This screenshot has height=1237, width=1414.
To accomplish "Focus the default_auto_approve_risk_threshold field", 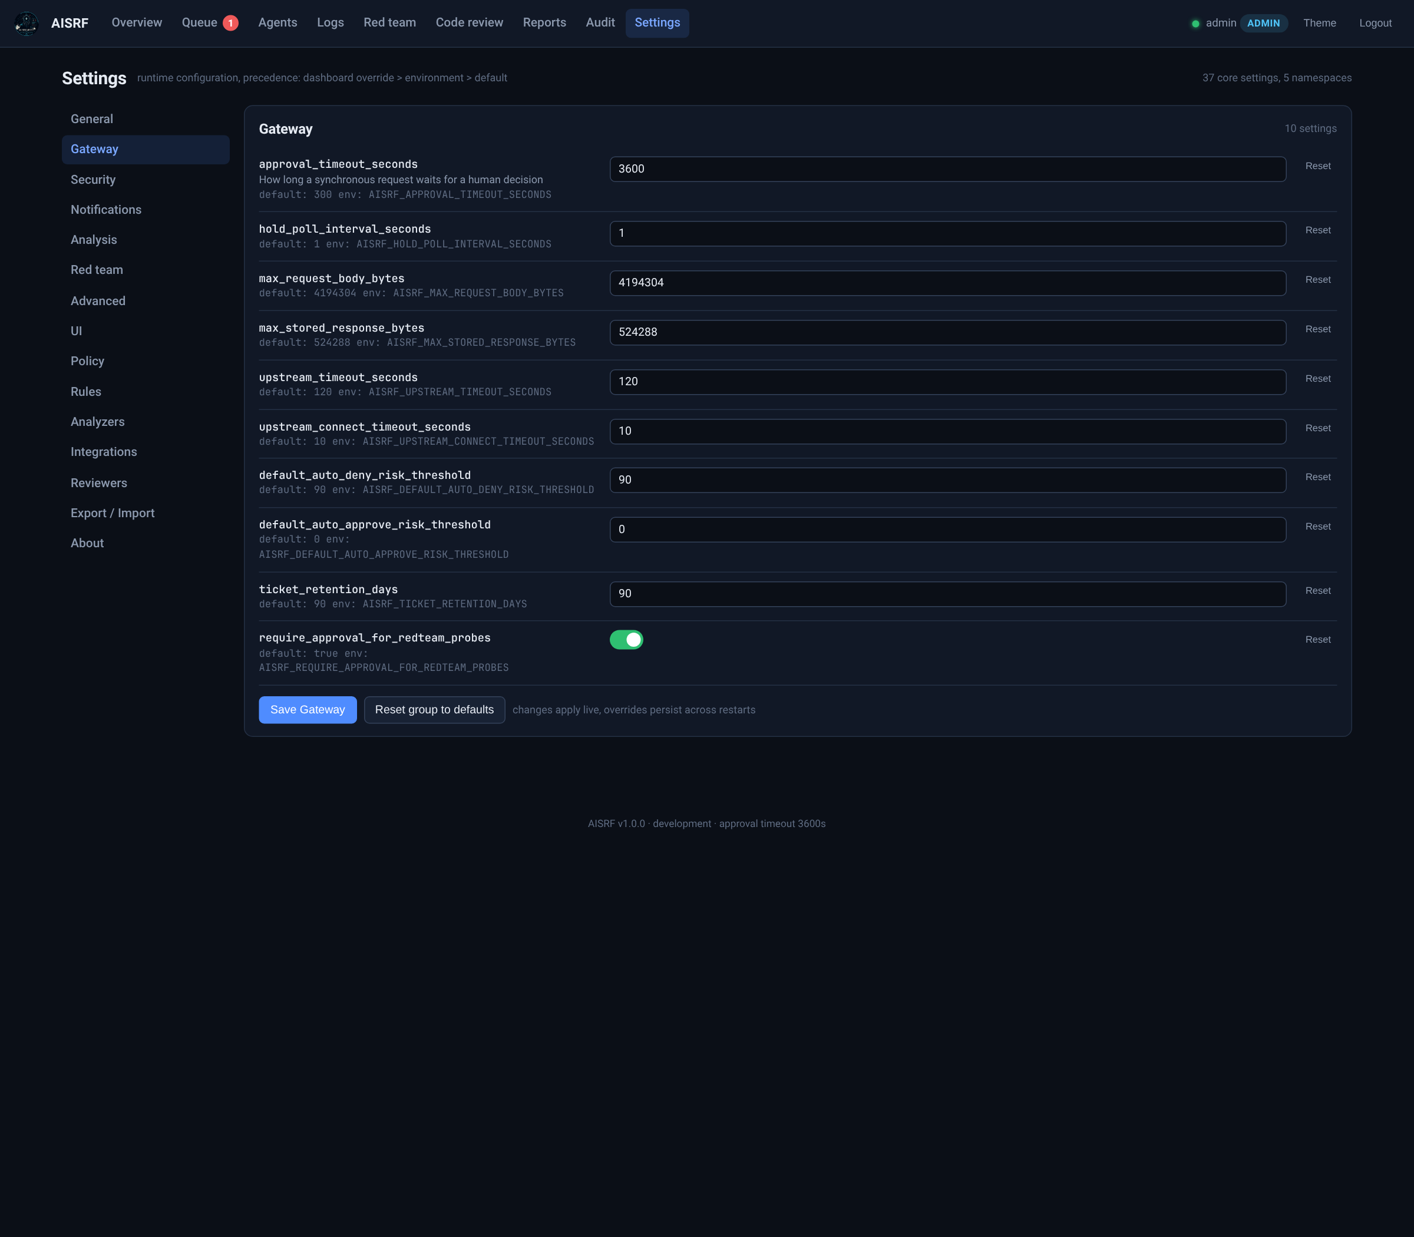I will [x=947, y=530].
